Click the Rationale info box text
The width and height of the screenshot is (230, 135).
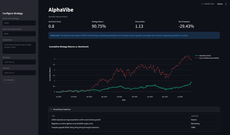(119, 35)
